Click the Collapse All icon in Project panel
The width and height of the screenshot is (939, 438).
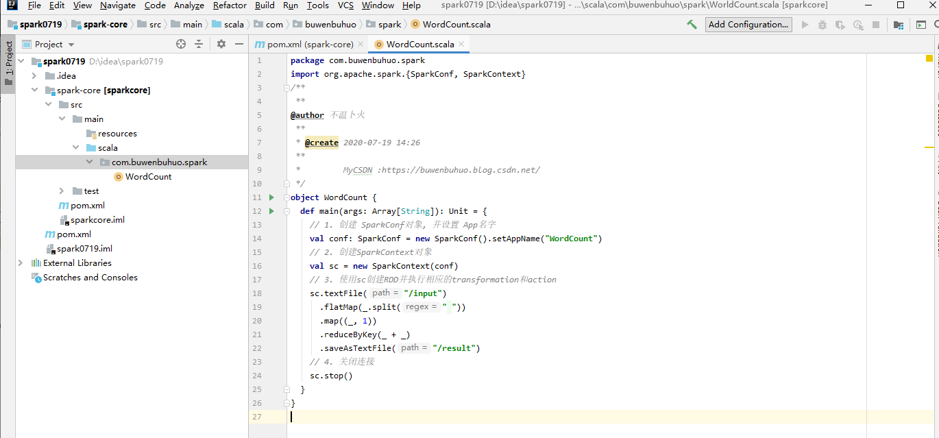(199, 44)
